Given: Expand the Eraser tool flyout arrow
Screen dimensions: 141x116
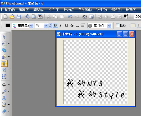Looking at the screenshot, I should coord(9,111).
